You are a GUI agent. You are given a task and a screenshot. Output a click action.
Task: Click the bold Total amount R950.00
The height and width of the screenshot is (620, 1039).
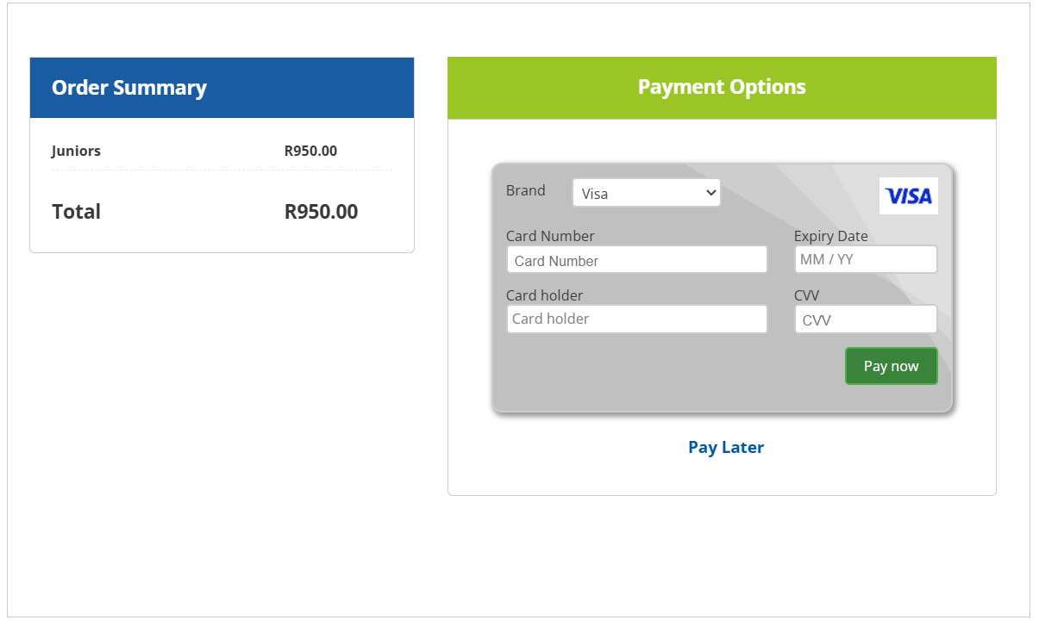(321, 212)
